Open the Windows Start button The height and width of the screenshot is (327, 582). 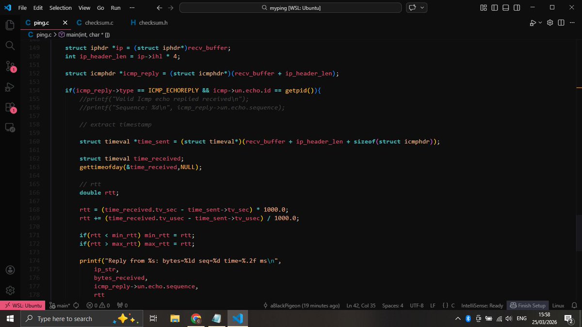(10, 319)
